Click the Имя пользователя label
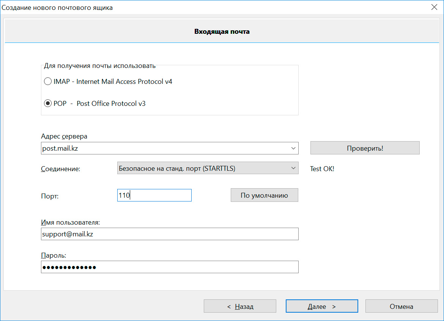The height and width of the screenshot is (321, 444). [70, 222]
